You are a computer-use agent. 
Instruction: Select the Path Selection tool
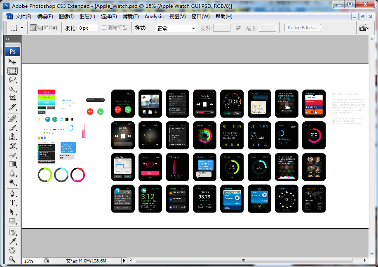point(12,212)
